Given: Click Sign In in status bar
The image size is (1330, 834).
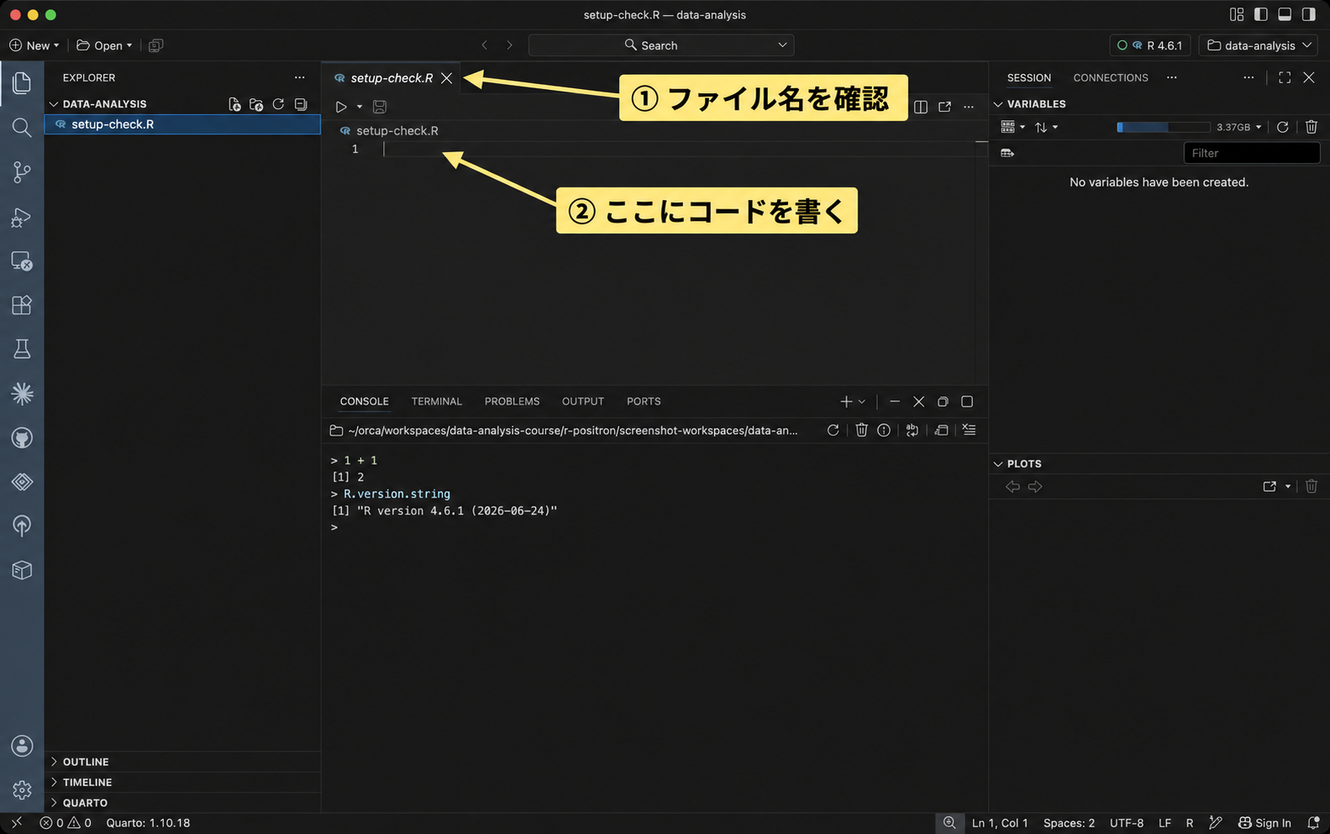Looking at the screenshot, I should (x=1264, y=823).
